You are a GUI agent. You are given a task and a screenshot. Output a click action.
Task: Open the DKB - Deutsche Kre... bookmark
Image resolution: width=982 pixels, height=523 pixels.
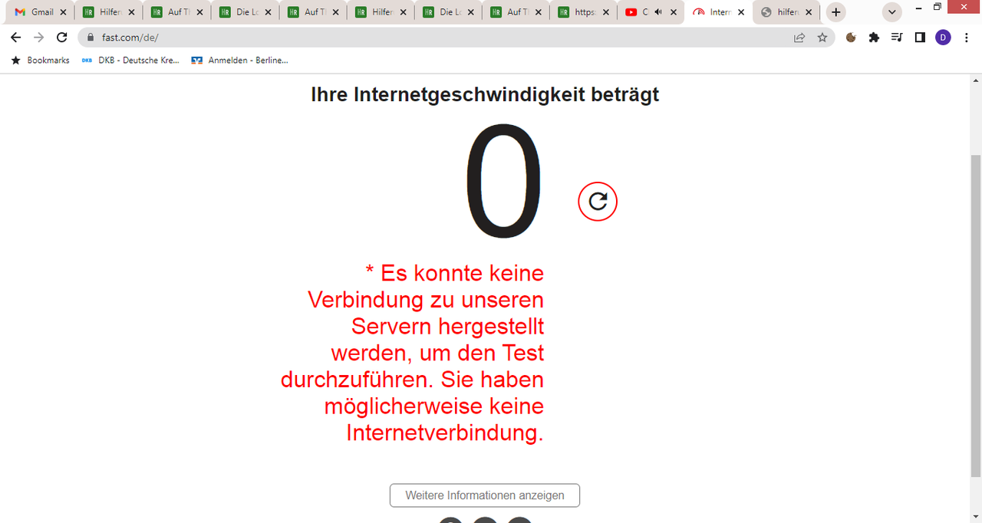tap(130, 60)
